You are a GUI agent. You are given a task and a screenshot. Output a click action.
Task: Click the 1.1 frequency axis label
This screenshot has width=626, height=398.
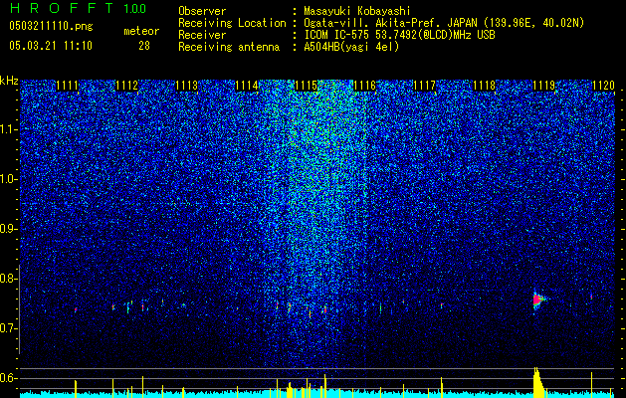(8, 129)
